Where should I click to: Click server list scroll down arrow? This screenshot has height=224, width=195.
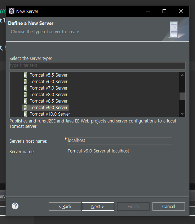tap(182, 114)
